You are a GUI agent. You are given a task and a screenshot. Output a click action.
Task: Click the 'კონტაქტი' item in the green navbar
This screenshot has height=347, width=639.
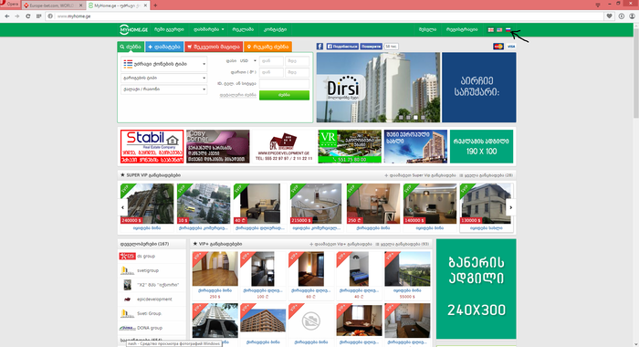(x=275, y=30)
